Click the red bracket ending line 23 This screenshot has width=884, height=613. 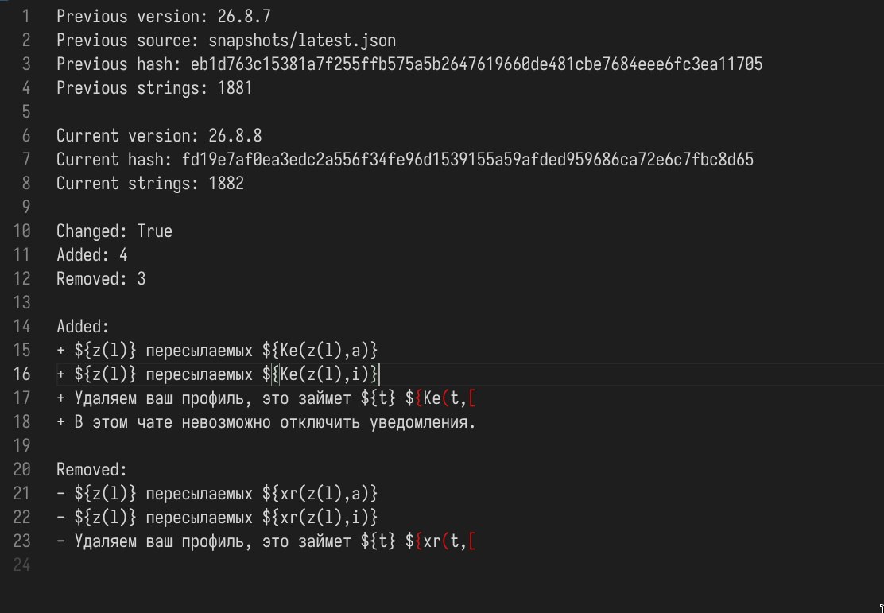(x=472, y=541)
